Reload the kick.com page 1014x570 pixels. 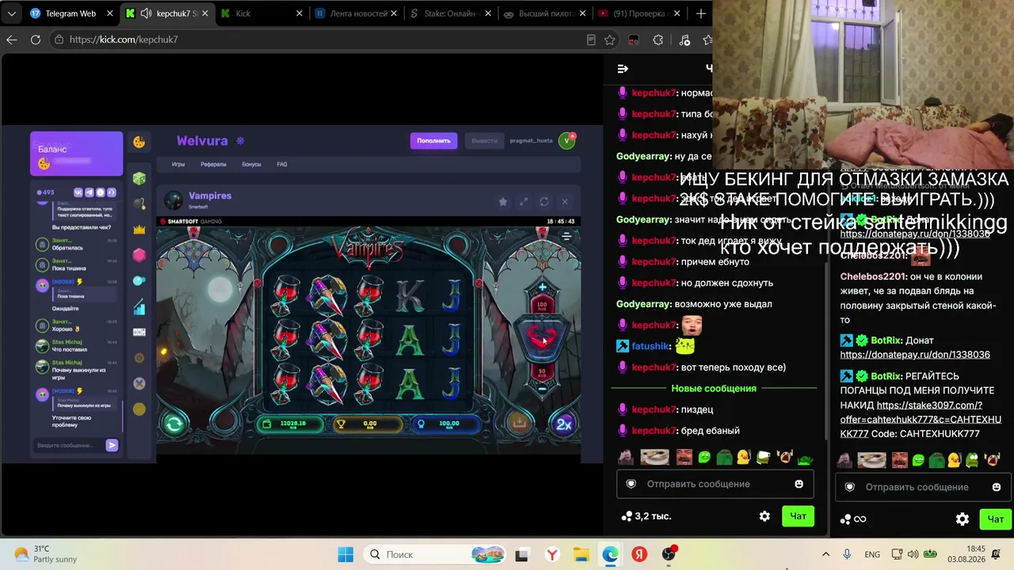(x=36, y=40)
